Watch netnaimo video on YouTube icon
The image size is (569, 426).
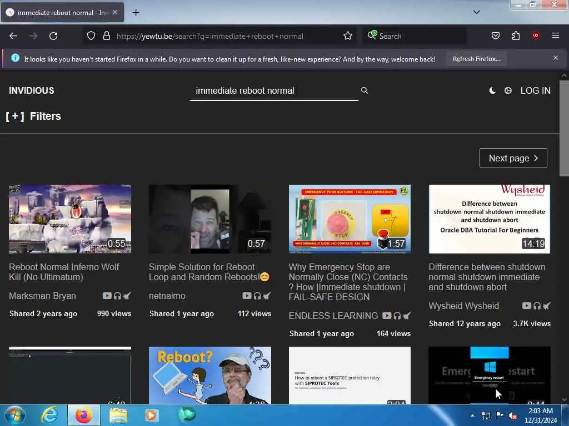click(x=247, y=296)
